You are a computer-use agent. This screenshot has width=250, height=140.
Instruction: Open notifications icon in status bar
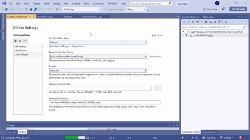pos(241,138)
